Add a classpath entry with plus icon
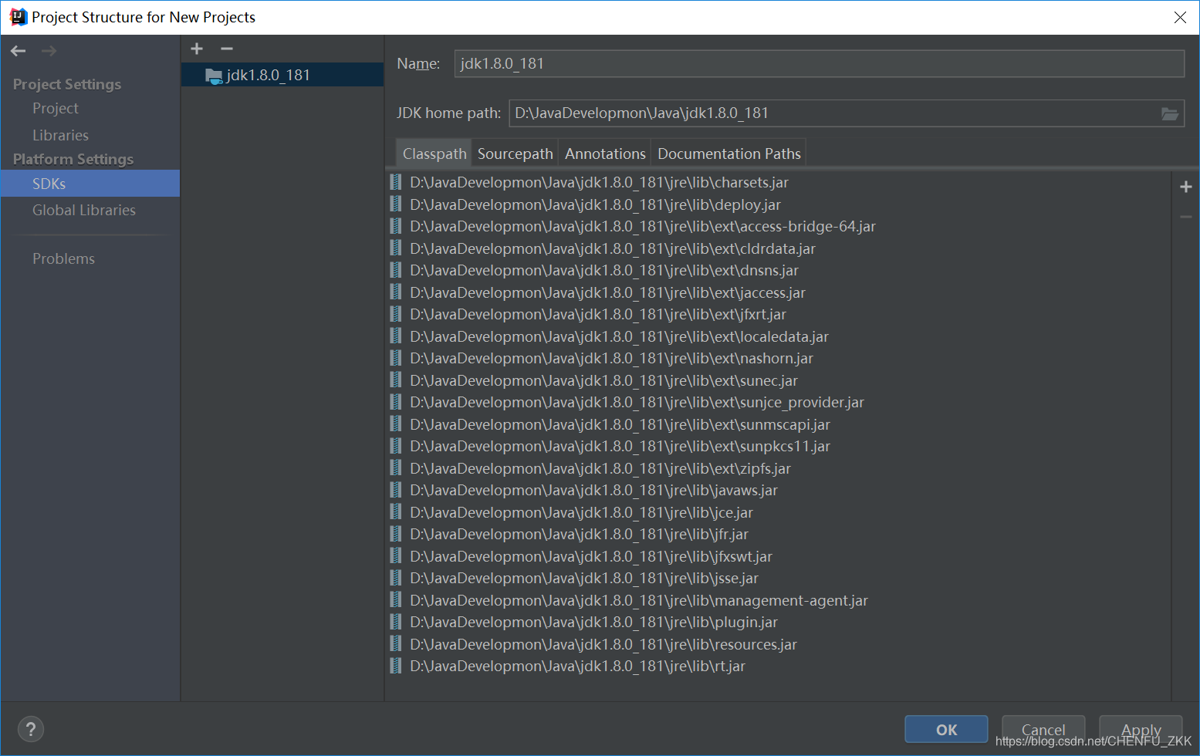Screen dimensions: 1200x756 1186,187
